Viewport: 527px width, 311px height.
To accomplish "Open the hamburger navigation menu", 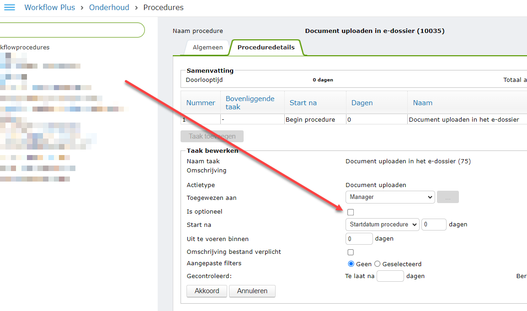I will [x=10, y=7].
